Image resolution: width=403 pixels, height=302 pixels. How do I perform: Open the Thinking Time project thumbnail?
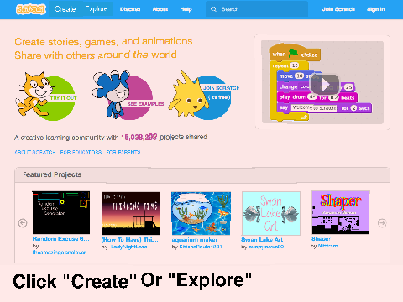click(x=130, y=213)
